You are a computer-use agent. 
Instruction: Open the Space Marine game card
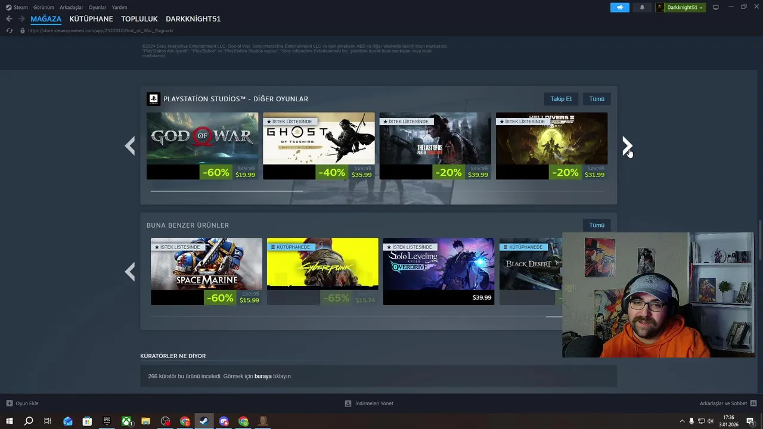(x=206, y=272)
